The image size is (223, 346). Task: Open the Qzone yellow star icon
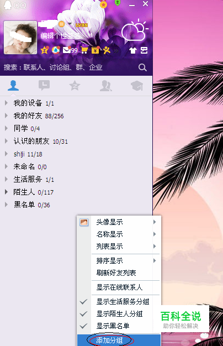[x=45, y=50]
